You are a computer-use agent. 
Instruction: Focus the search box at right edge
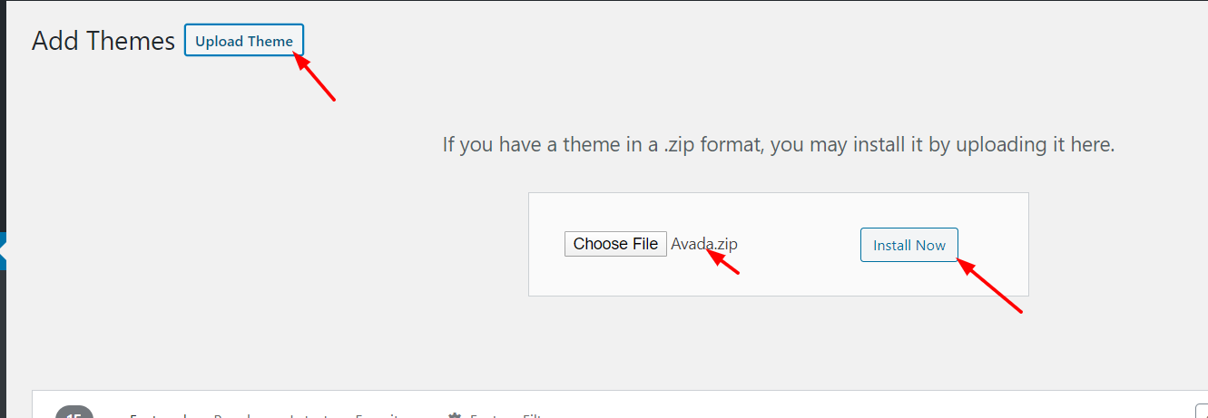1202,410
